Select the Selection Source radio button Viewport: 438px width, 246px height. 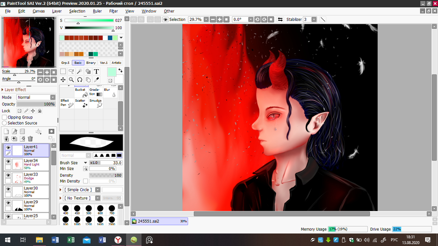pos(4,123)
